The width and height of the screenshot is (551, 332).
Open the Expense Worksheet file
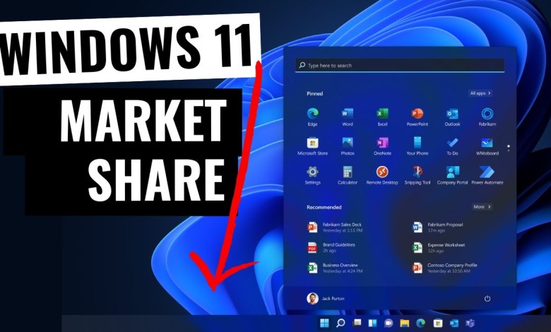(439, 248)
